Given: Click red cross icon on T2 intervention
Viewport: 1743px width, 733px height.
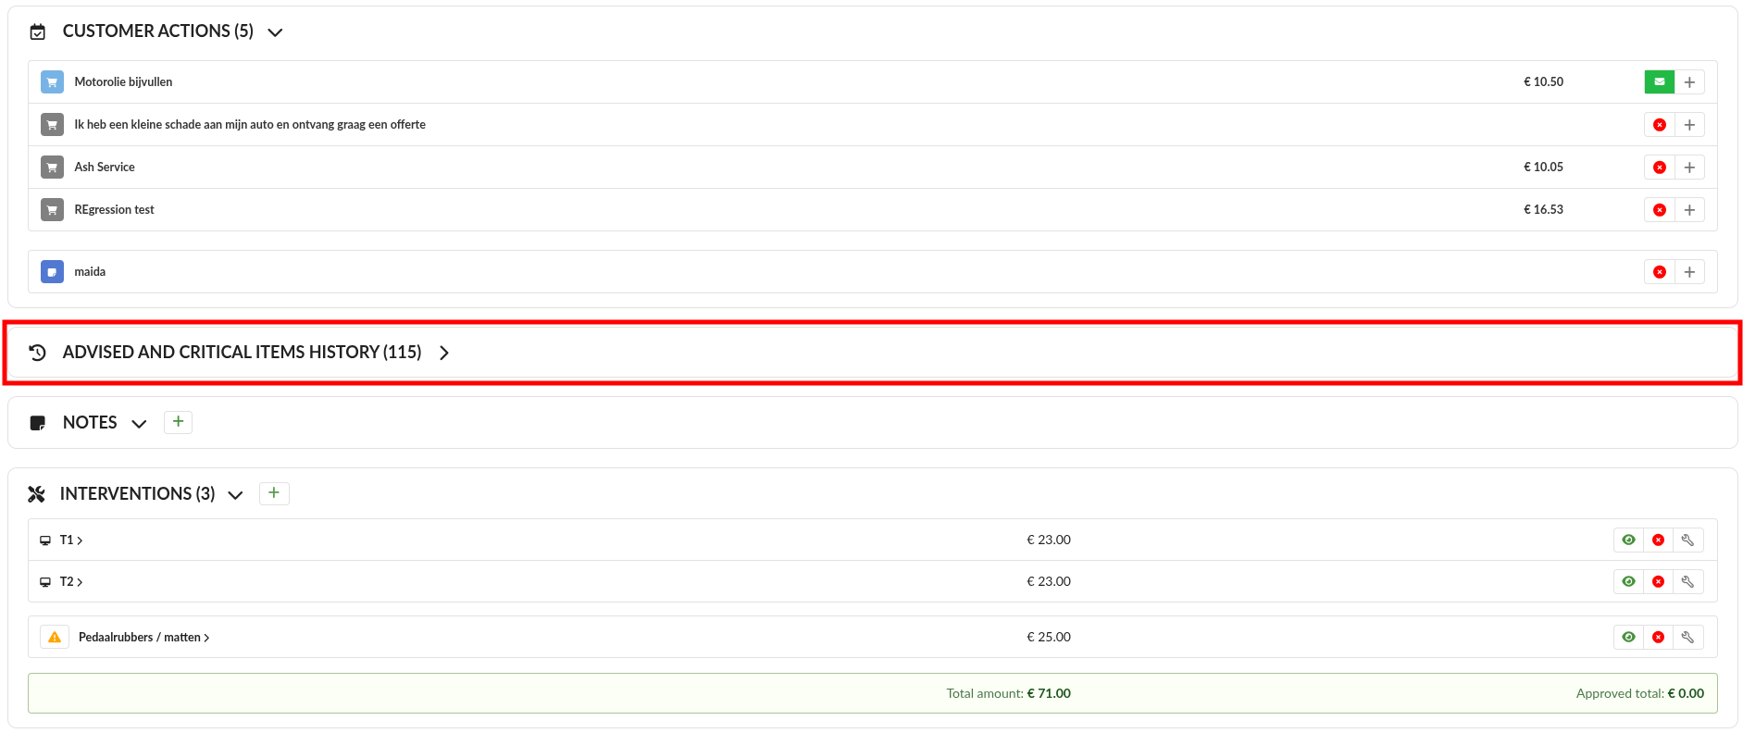Looking at the screenshot, I should (x=1658, y=582).
